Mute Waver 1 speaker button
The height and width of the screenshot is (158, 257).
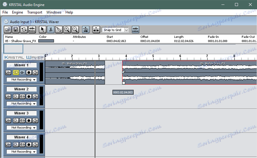[35, 73]
